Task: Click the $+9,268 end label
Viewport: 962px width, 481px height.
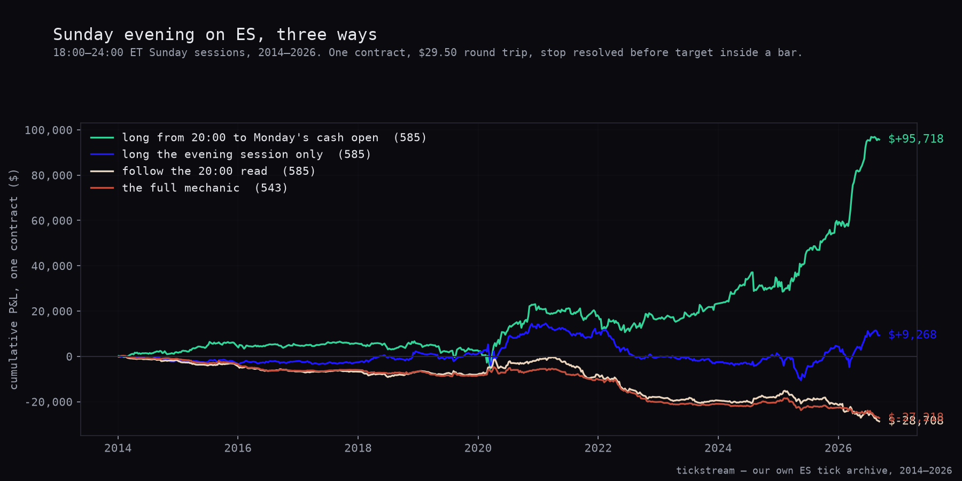Action: click(x=912, y=335)
